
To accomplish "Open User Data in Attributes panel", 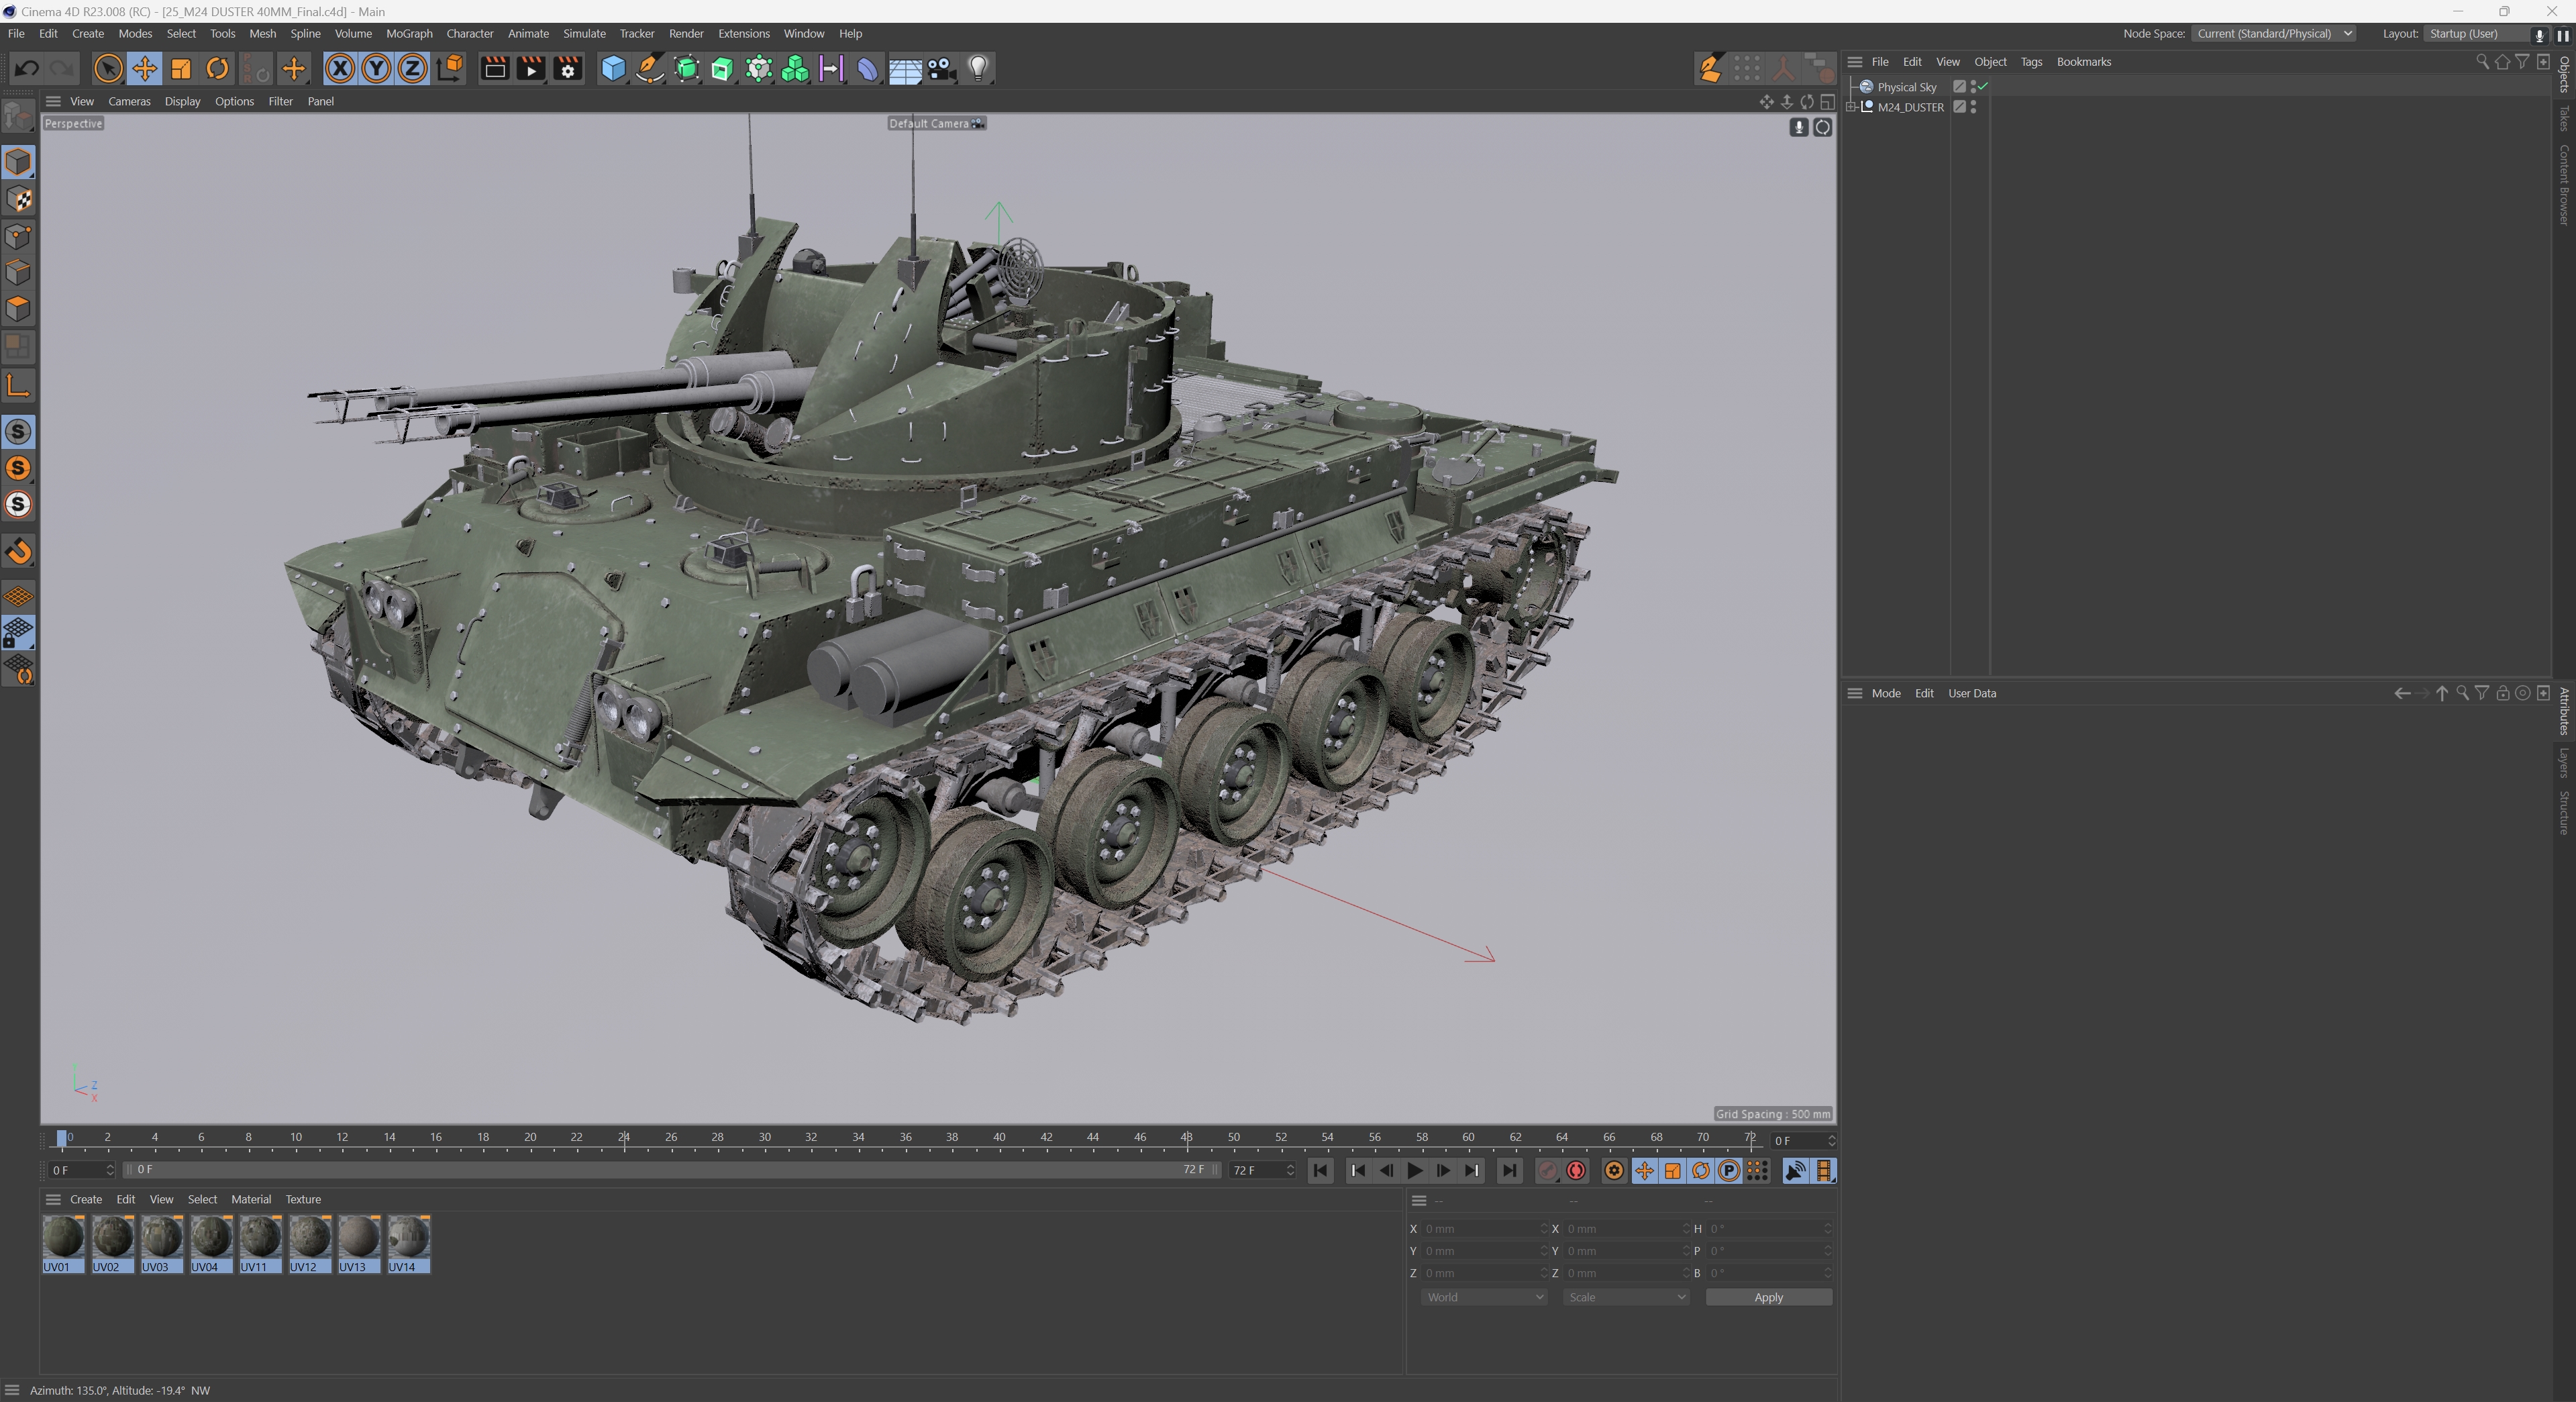I will pos(1971,693).
